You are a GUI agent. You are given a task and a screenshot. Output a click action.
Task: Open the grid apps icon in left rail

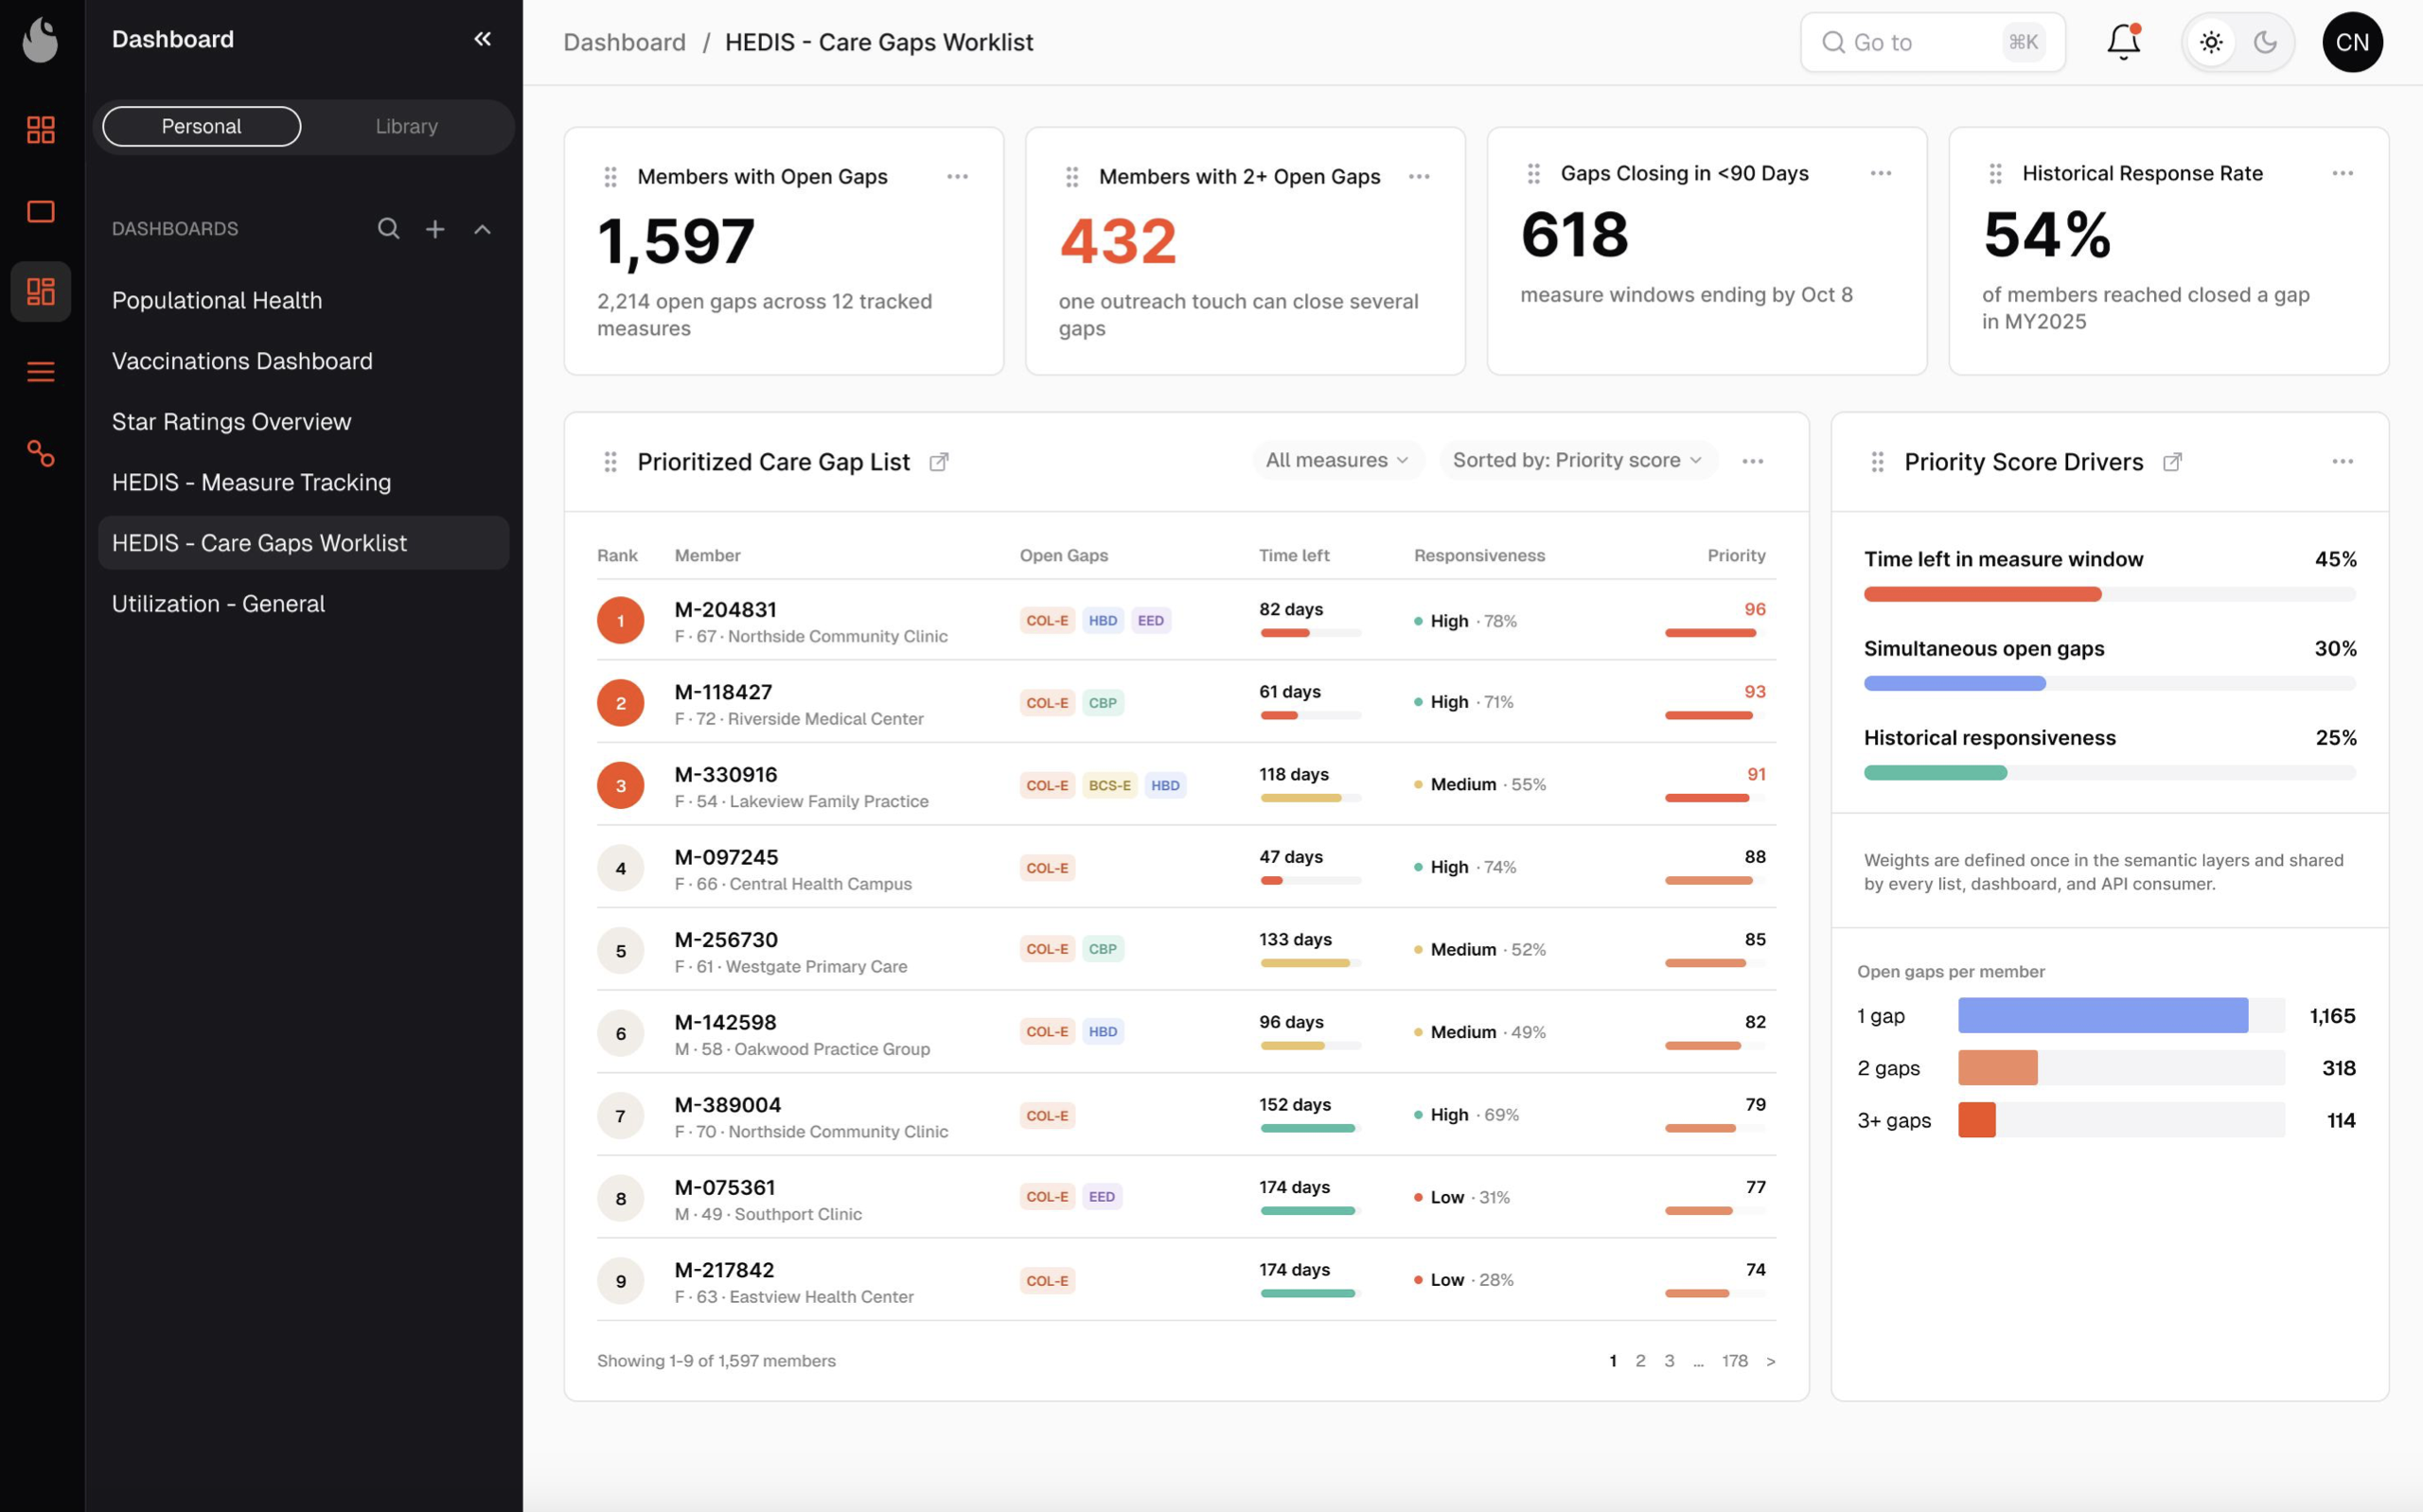click(40, 129)
